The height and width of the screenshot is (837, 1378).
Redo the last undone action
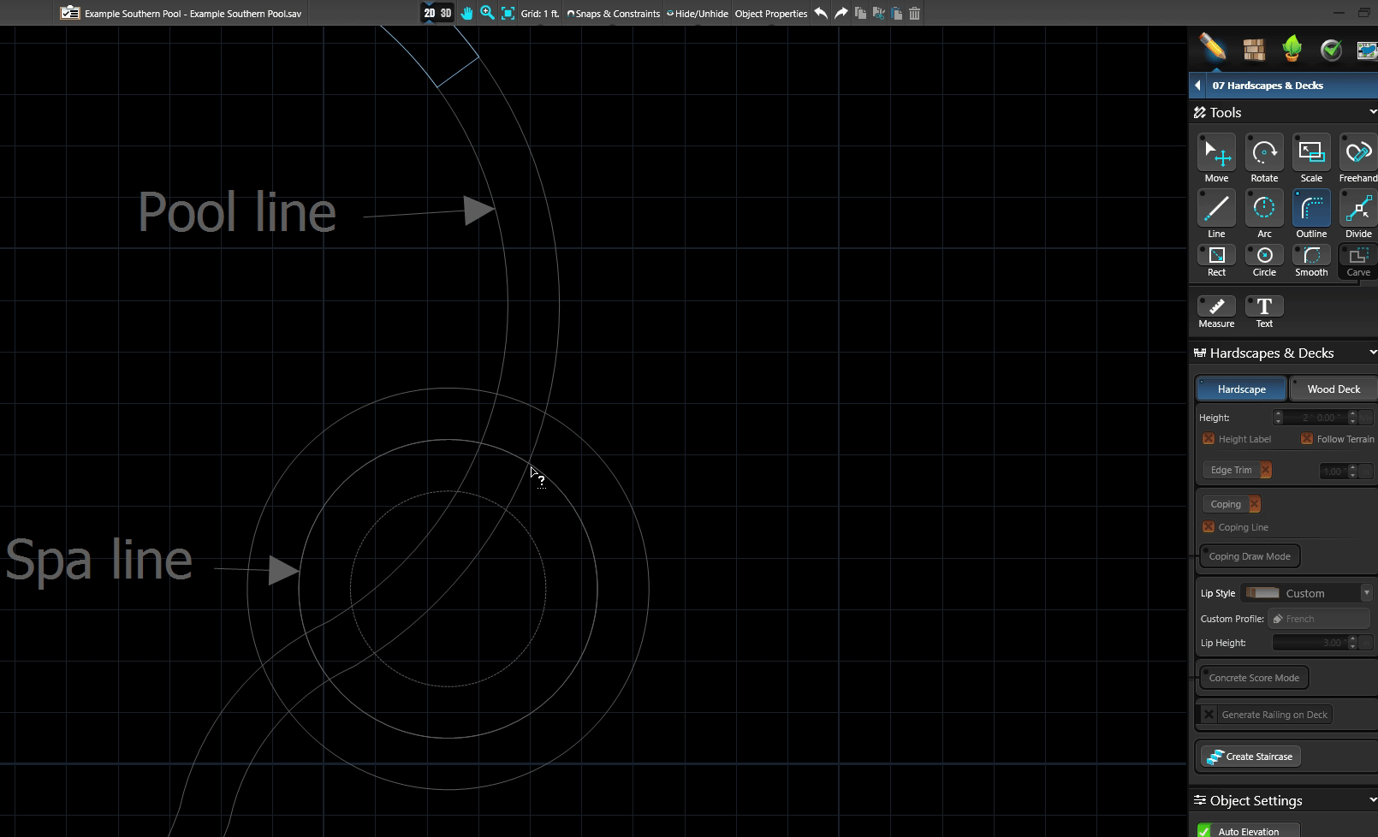point(841,13)
